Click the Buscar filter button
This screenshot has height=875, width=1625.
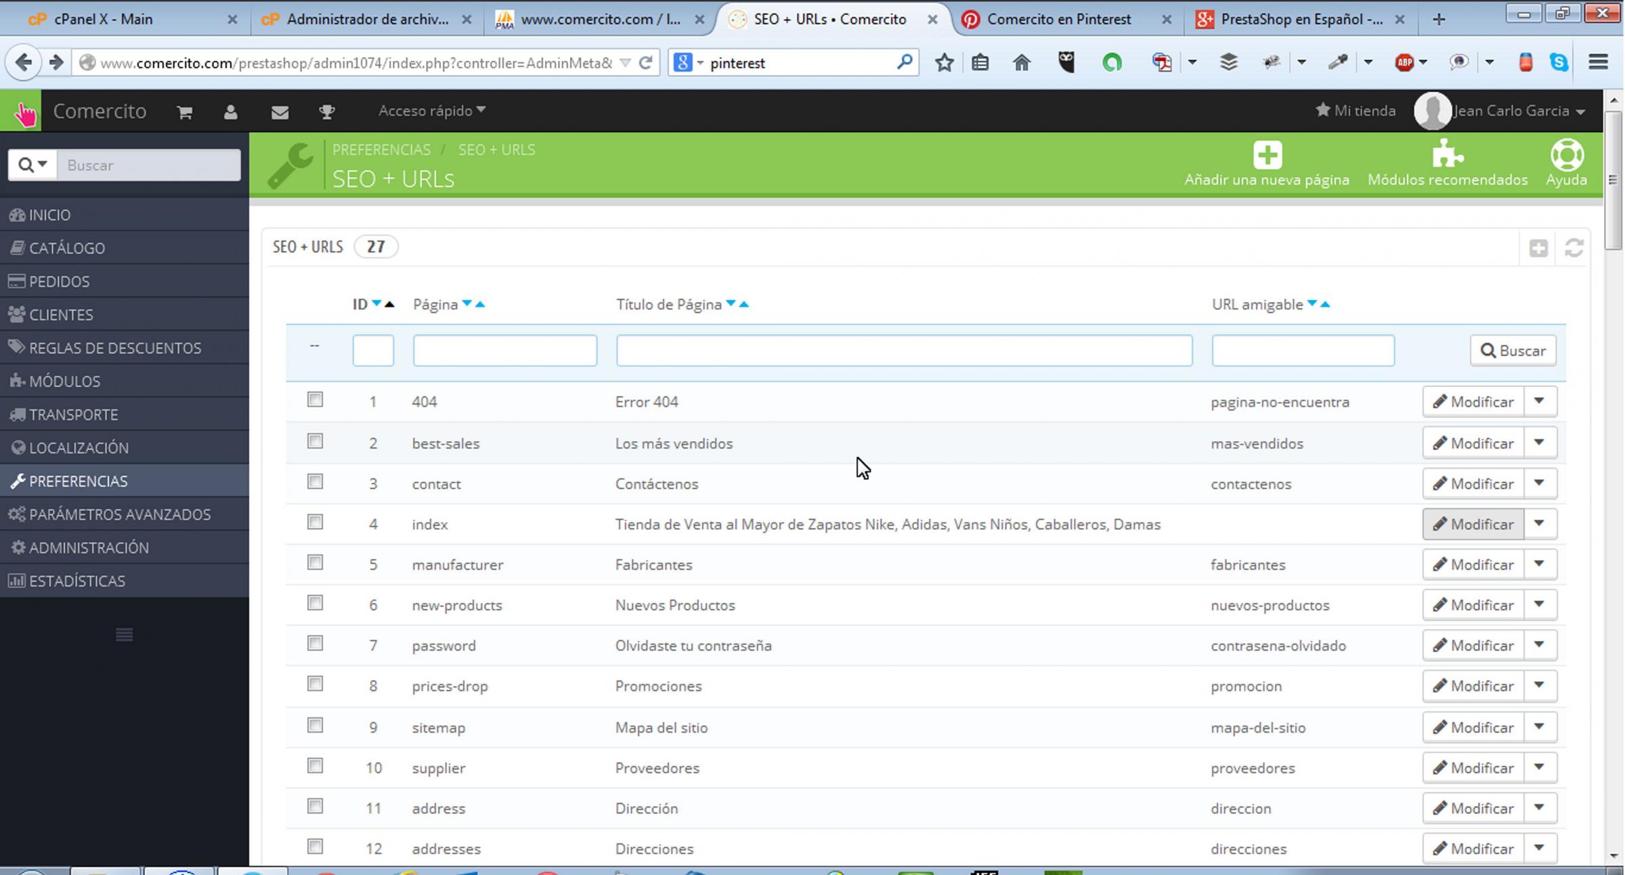(x=1513, y=351)
